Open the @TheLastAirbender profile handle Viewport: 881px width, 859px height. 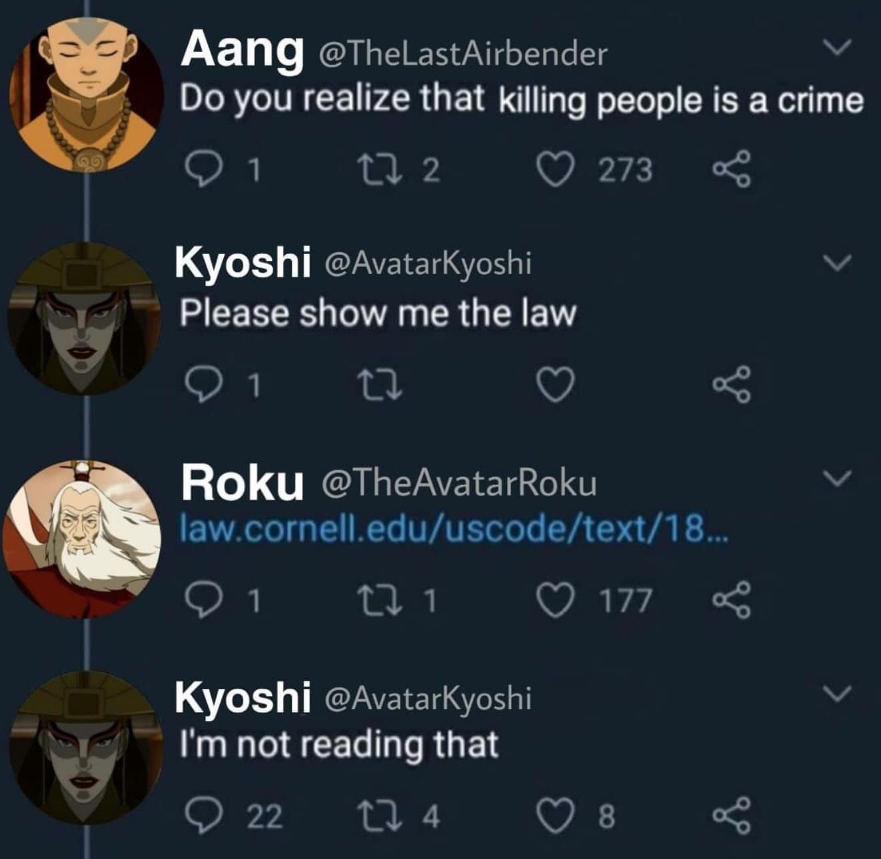tap(463, 53)
